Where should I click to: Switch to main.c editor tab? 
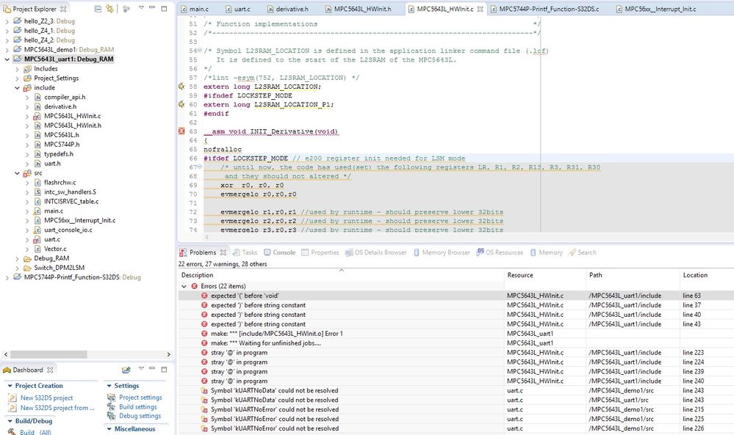click(195, 9)
